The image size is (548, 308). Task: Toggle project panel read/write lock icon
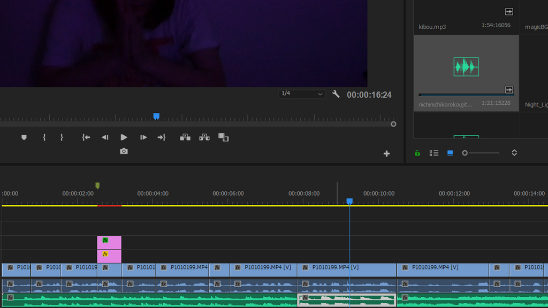[x=417, y=153]
